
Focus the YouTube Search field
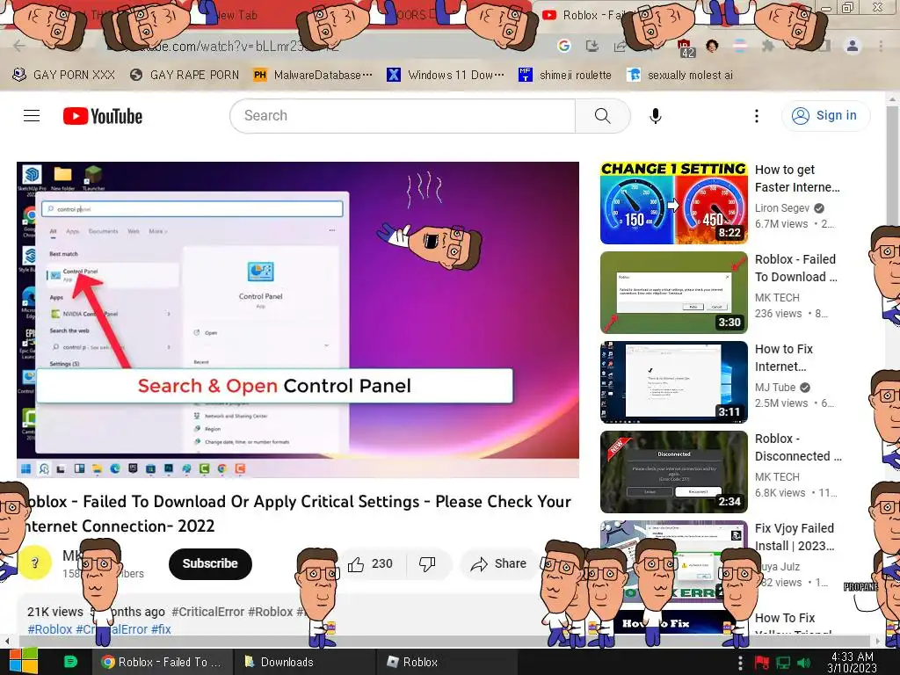click(403, 115)
